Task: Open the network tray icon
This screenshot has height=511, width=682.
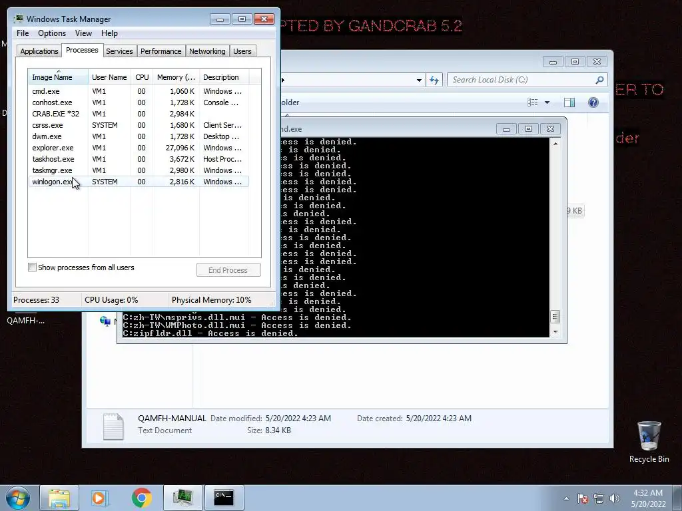Action: click(x=599, y=498)
